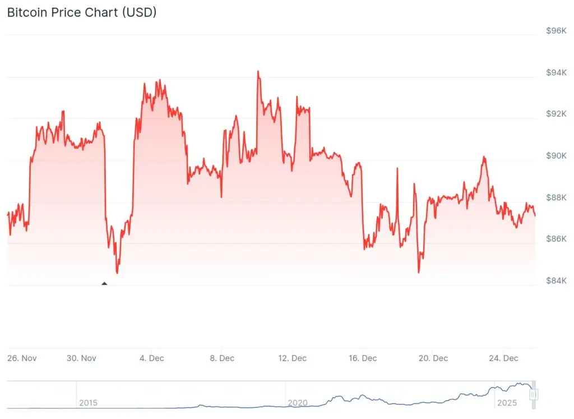The image size is (574, 419).
Task: Click the highest price peak above $94K
Action: click(258, 72)
